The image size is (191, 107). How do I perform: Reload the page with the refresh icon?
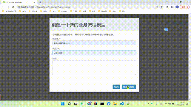[13, 7]
